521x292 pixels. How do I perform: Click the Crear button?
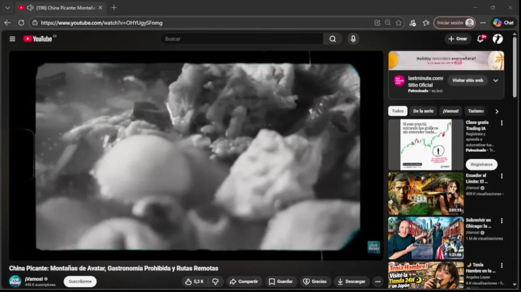457,39
